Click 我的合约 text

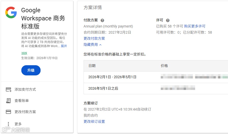tap(91, 115)
